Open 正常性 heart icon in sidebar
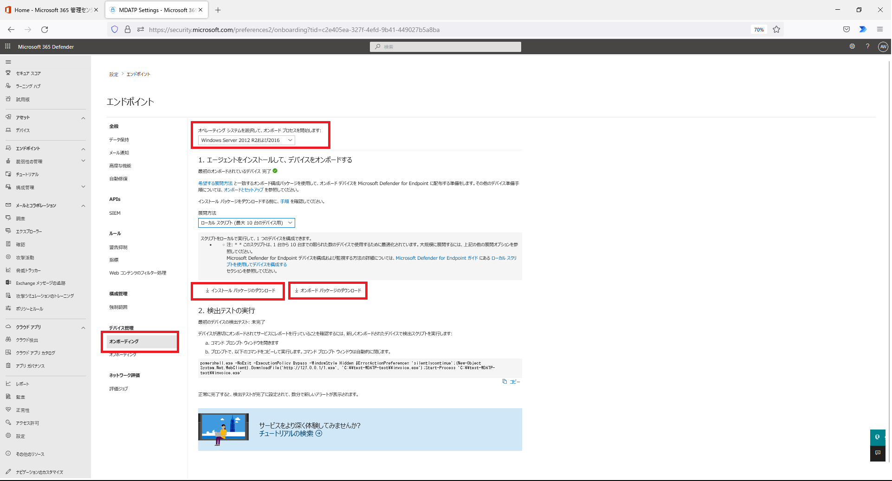 point(8,410)
